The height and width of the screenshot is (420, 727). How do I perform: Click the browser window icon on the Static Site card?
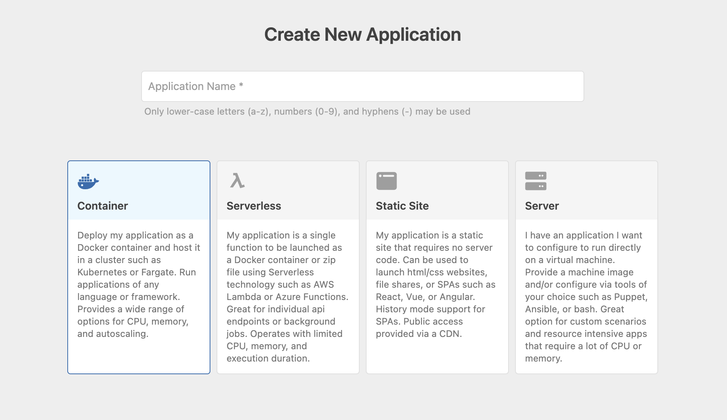[x=387, y=180]
